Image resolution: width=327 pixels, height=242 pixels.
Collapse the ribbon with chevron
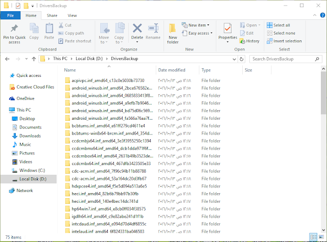tap(315, 15)
